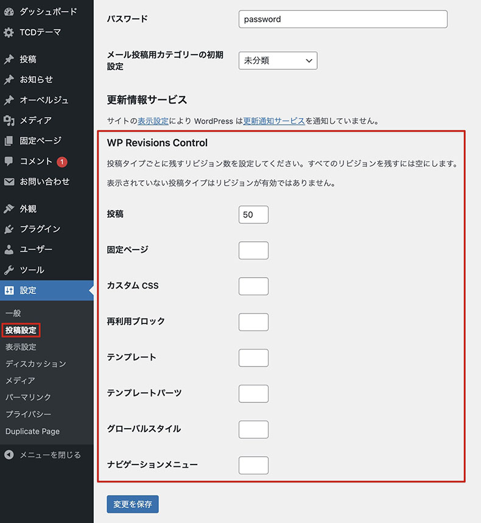
Task: Click the 更新情報サービス heading
Action: point(147,100)
